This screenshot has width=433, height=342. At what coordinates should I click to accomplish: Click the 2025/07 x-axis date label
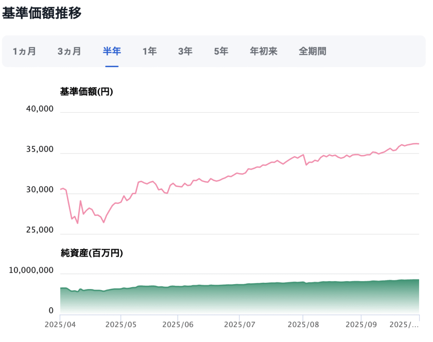239,325
